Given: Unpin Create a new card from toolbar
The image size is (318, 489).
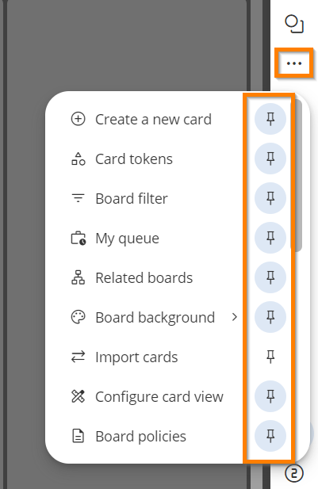Looking at the screenshot, I should 270,119.
